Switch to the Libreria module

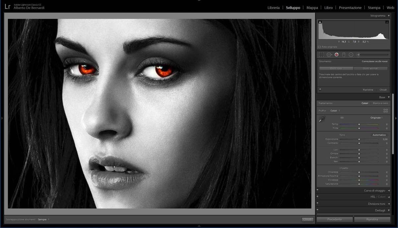coord(273,8)
